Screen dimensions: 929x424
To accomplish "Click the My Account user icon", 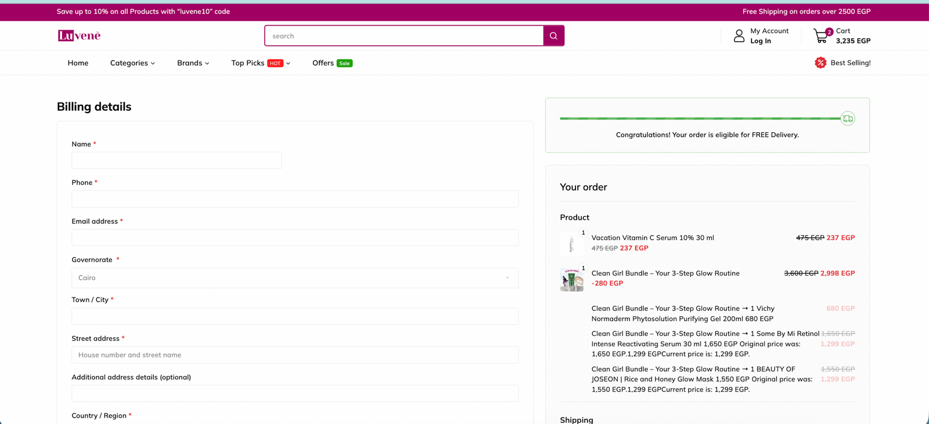I will (x=739, y=36).
